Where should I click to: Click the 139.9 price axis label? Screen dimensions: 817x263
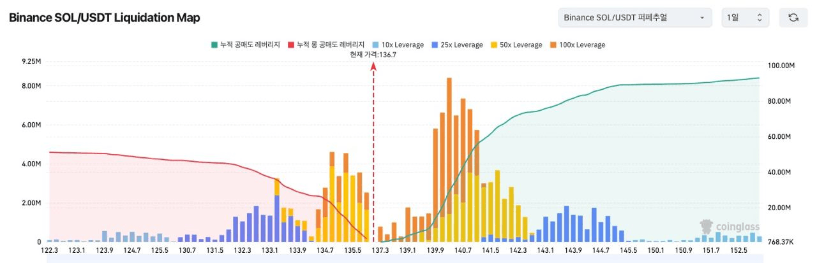click(436, 251)
